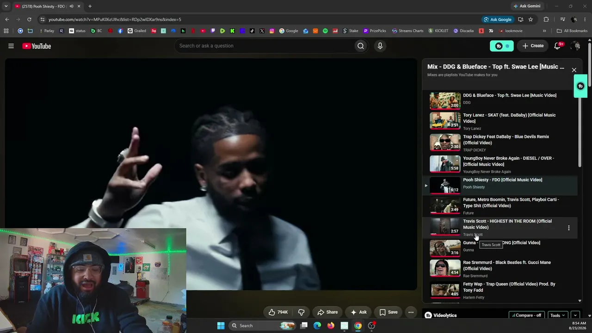Screen dimensions: 592x333
Task: Open the Spotify bookmark icon
Action: [x=325, y=31]
